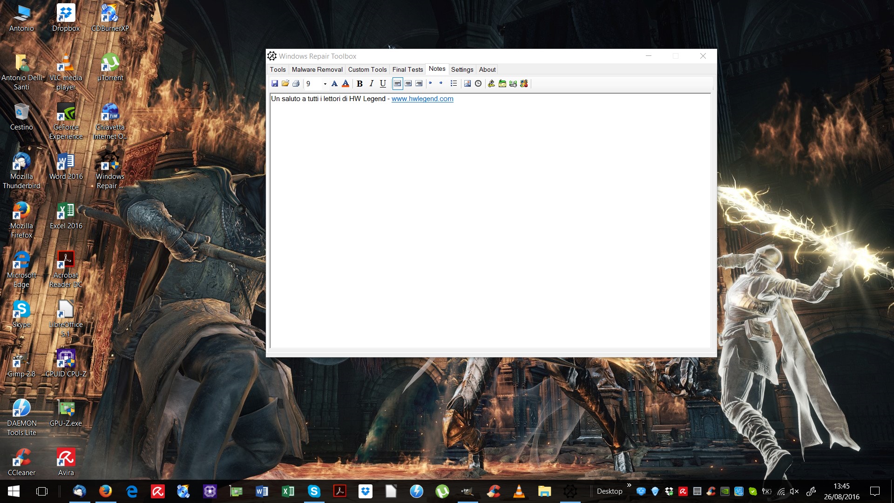This screenshot has height=503, width=894.
Task: Open the Custom Tools tab
Action: click(x=367, y=69)
